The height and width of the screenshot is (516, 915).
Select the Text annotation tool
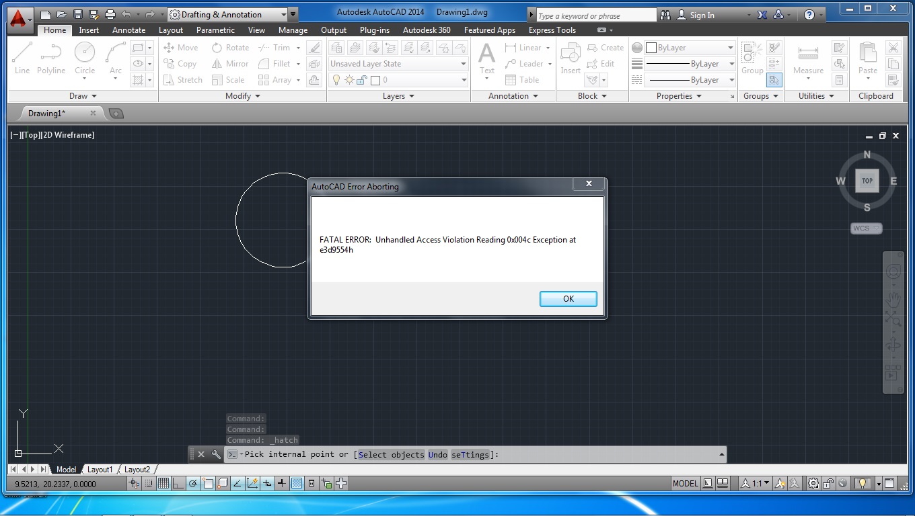[x=486, y=58]
